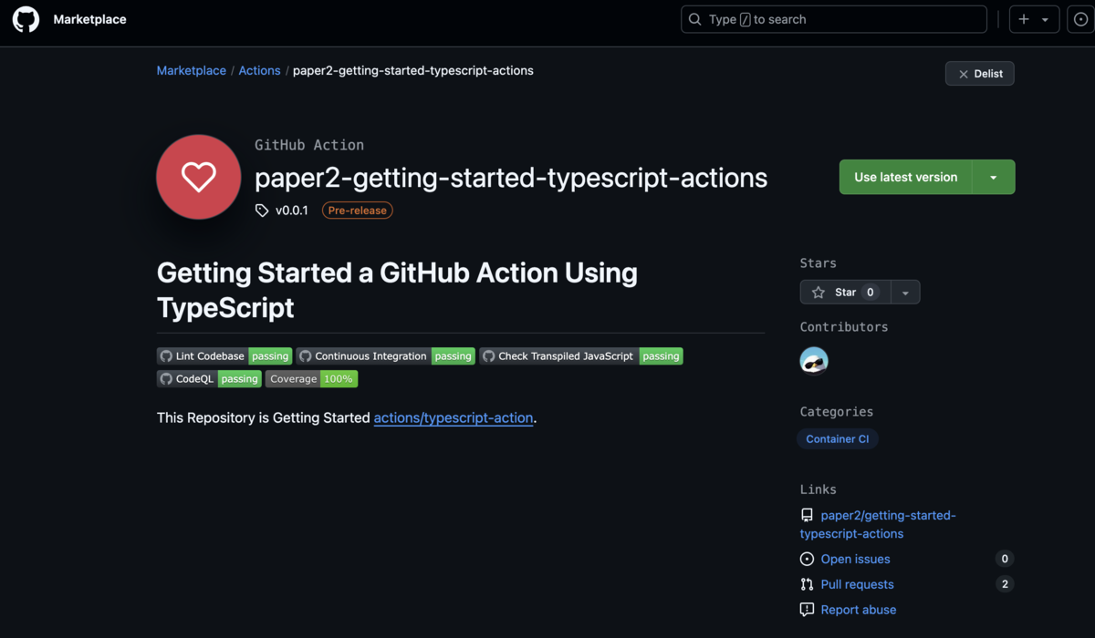Click the Getting Started README heading
Screen dimensions: 1095x638
coord(397,290)
